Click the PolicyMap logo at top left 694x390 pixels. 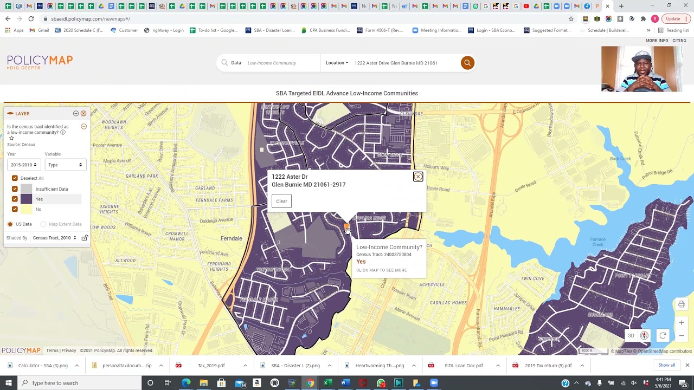pyautogui.click(x=40, y=62)
